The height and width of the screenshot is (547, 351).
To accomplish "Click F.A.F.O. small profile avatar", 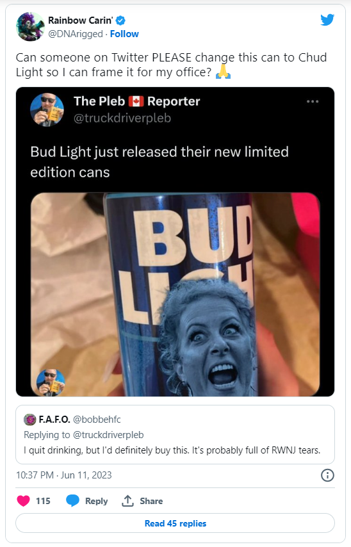I will pos(29,420).
